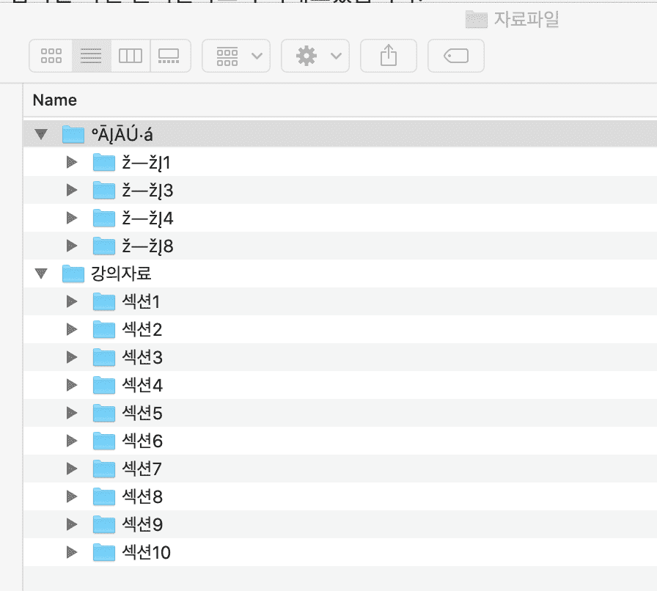657x591 pixels.
Task: Sort by the Name column header
Action: pos(55,100)
